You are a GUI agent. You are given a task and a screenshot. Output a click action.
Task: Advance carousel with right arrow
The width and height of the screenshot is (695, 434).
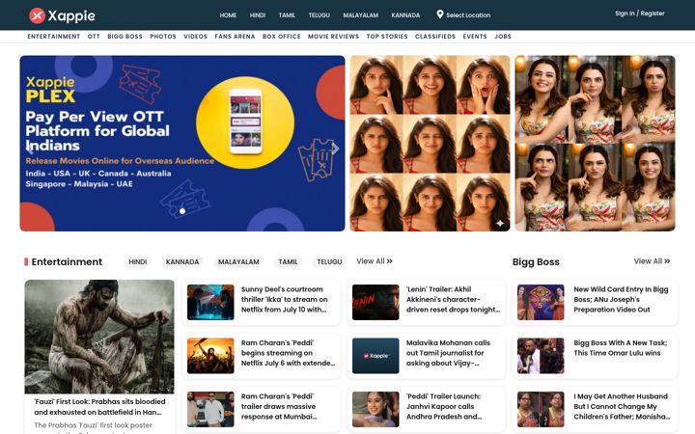[x=336, y=149]
